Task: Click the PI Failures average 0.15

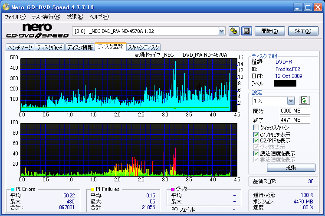Action: click(x=151, y=196)
